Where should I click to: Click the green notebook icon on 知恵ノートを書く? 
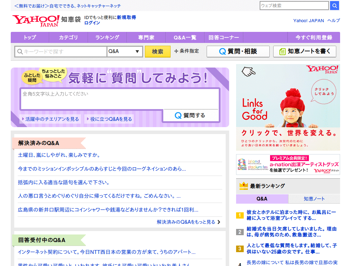(282, 52)
